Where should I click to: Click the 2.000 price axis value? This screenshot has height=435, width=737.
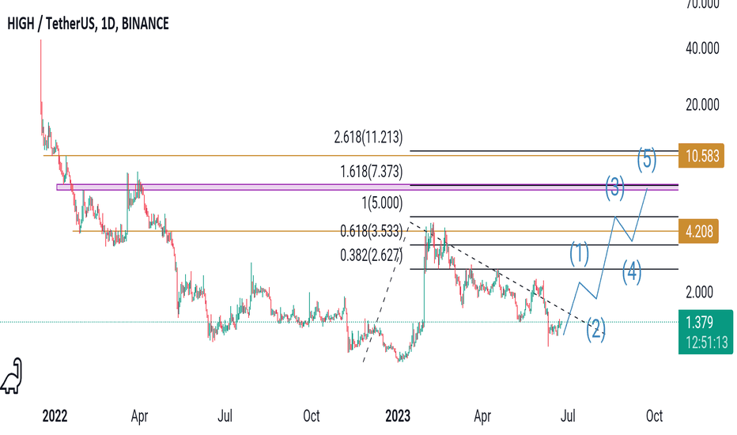pos(699,292)
